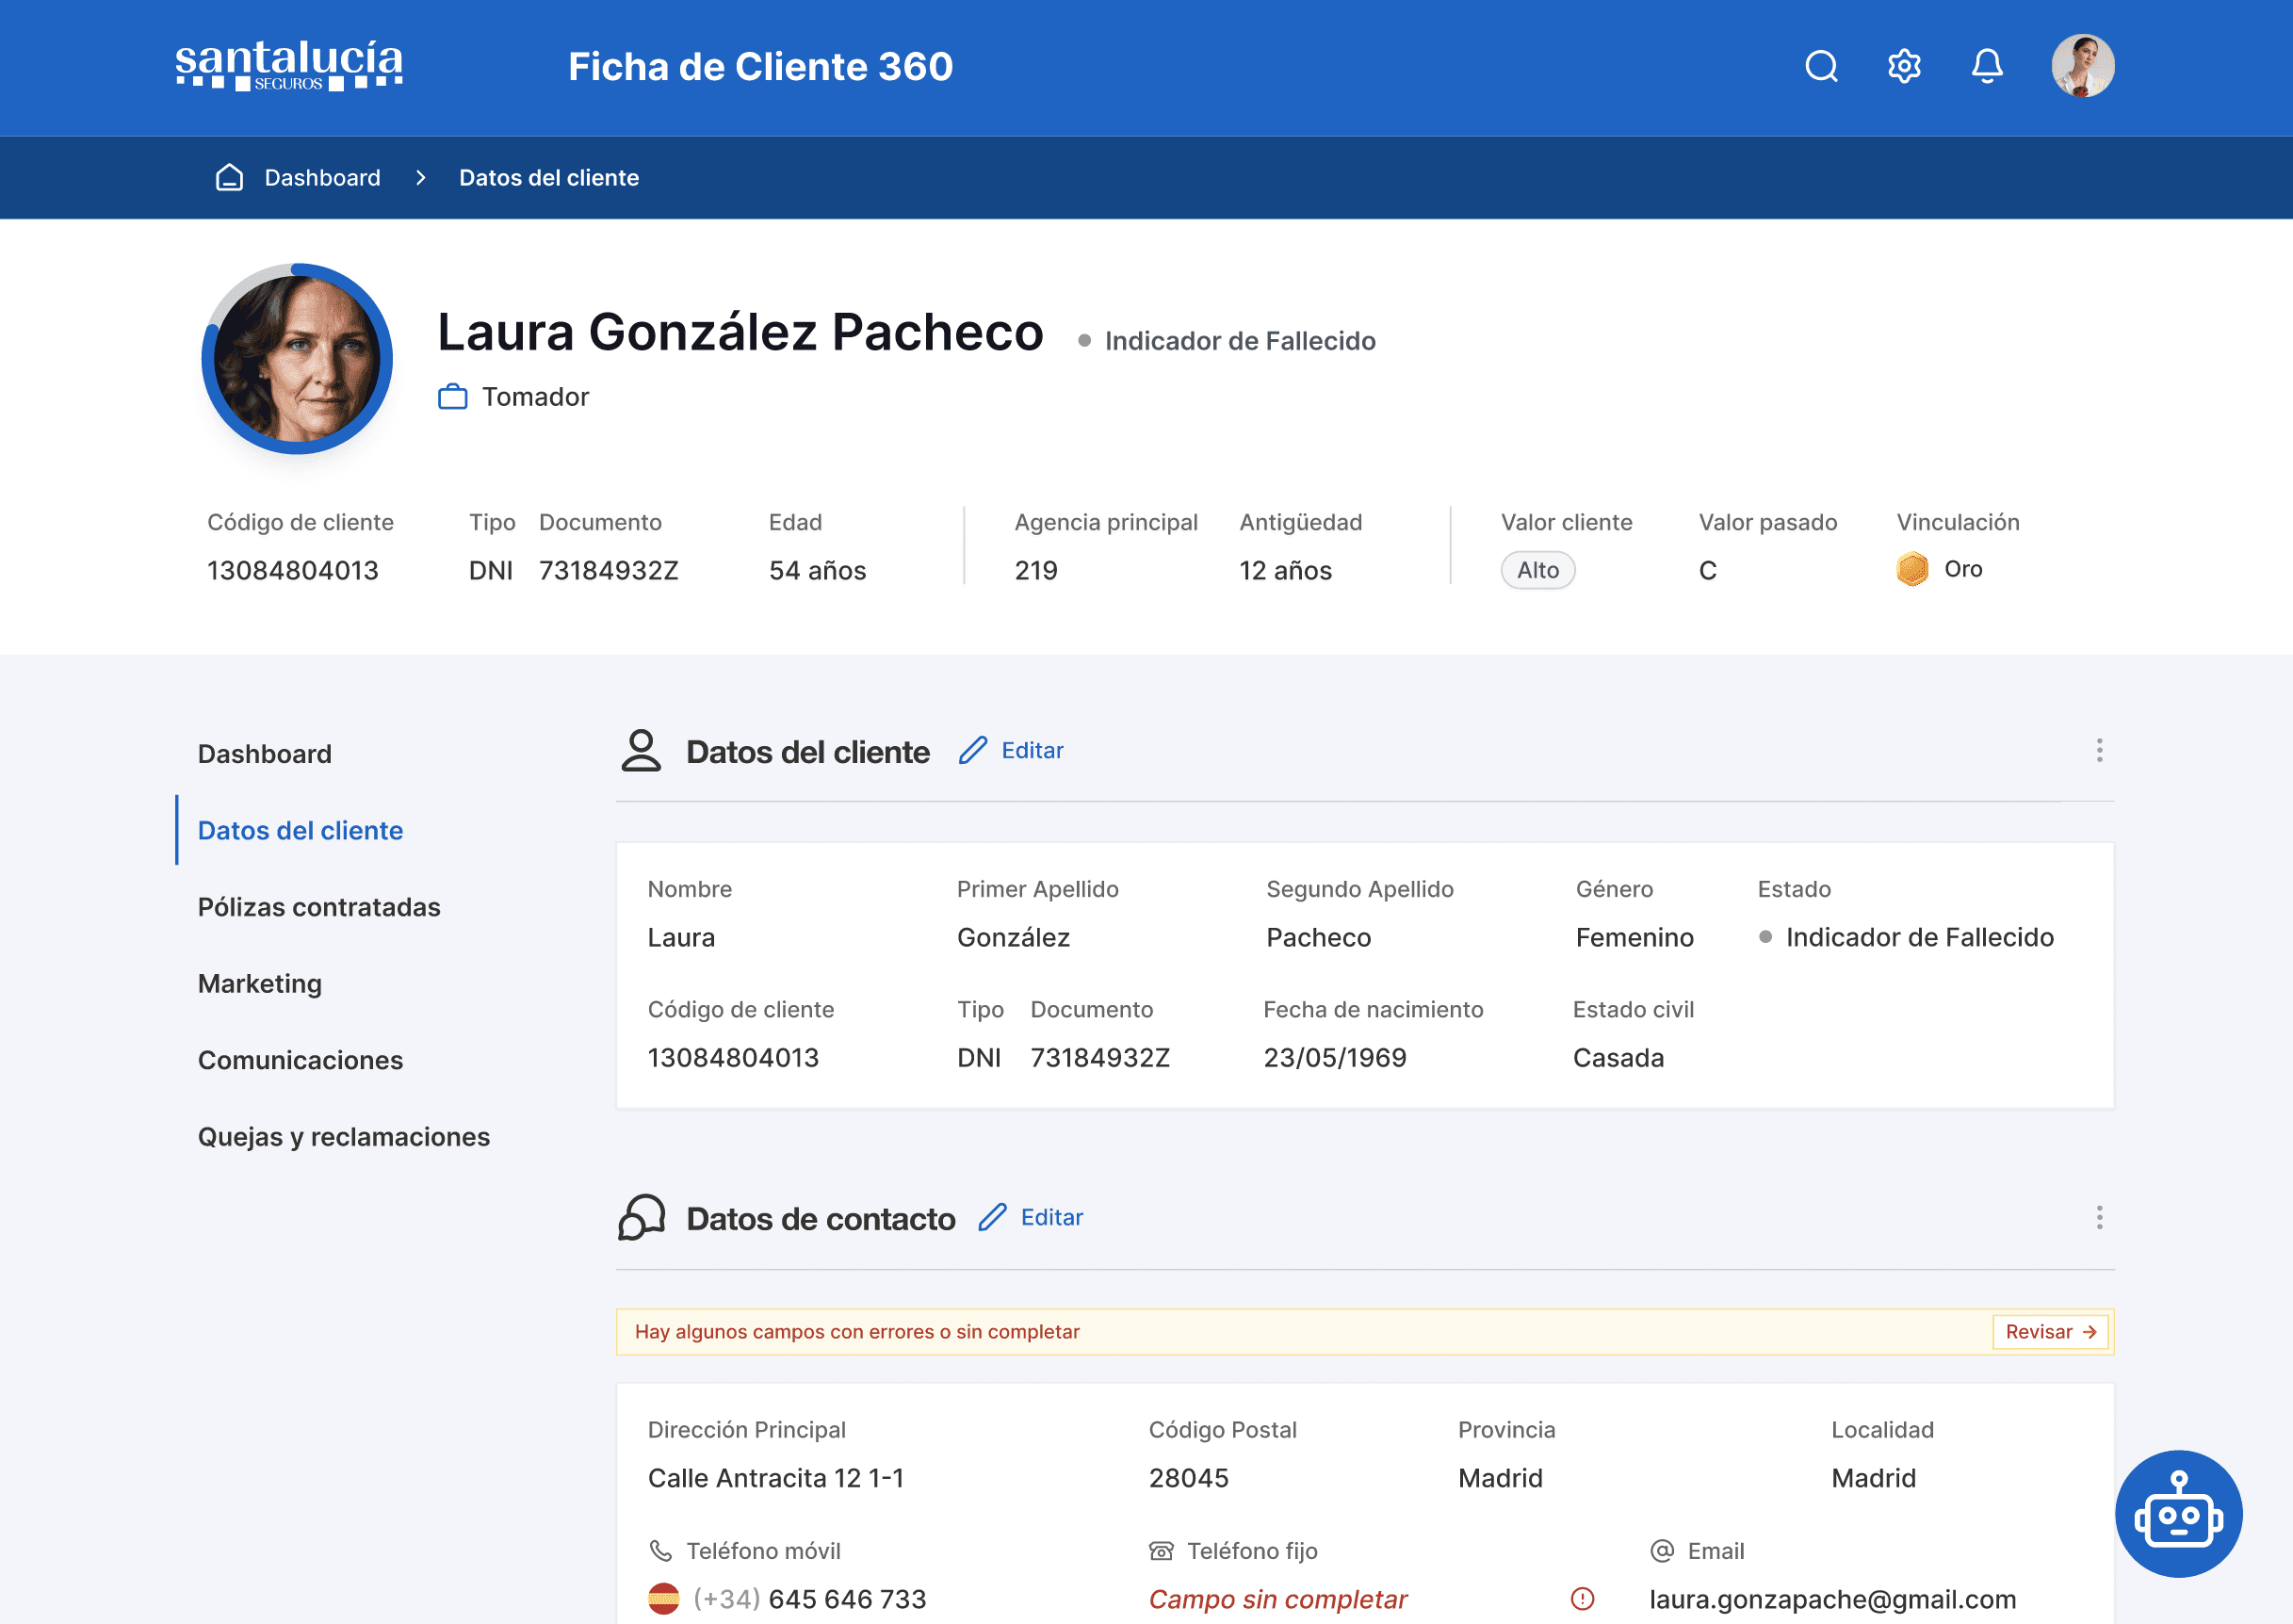Click pencil icon next to Datos del cliente
Image resolution: width=2293 pixels, height=1624 pixels.
click(973, 750)
